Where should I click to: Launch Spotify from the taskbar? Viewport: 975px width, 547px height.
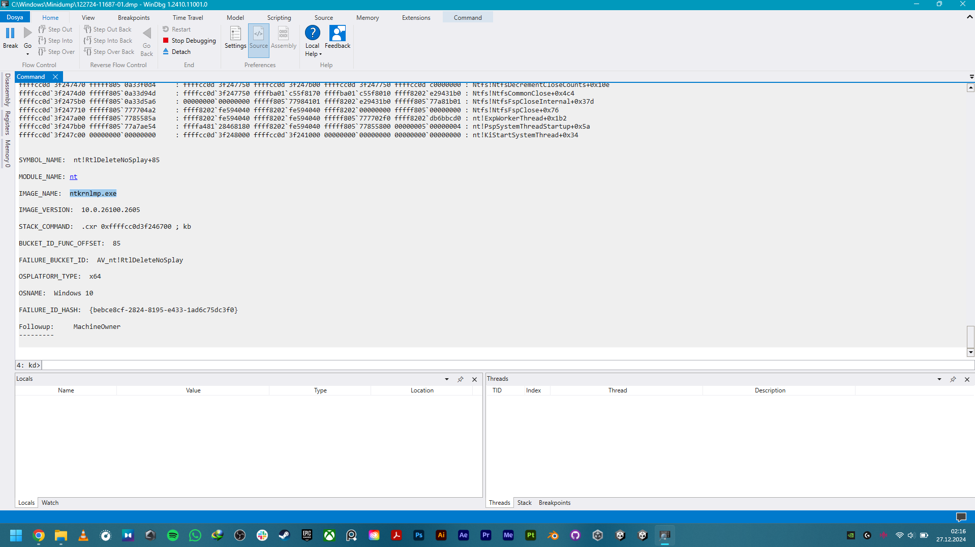point(173,535)
